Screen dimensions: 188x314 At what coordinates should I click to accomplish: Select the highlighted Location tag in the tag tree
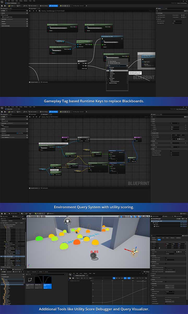point(117,70)
